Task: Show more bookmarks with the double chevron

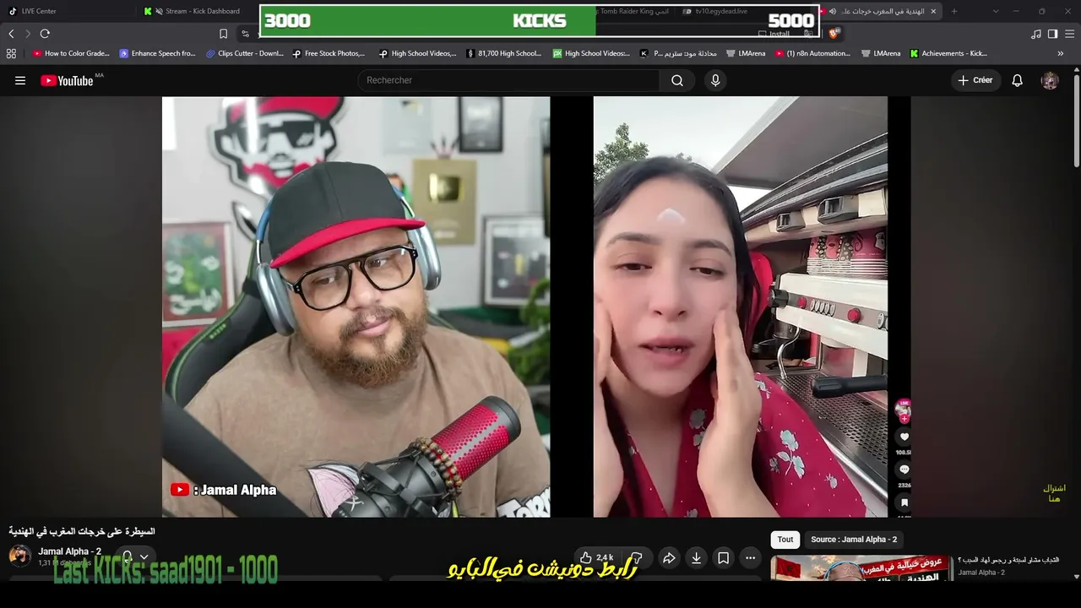Action: click(x=1061, y=53)
